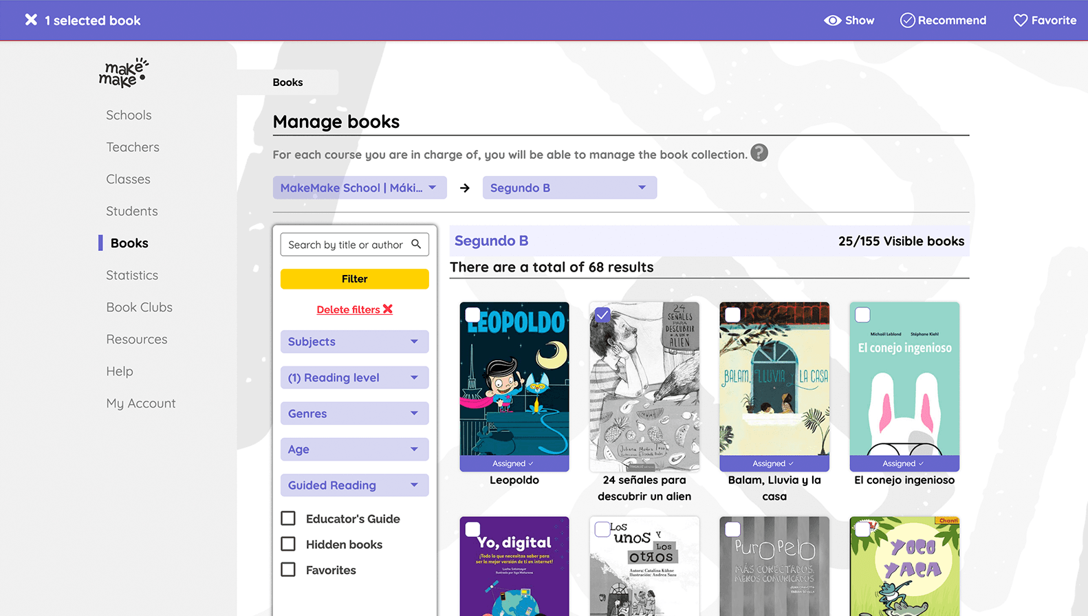Image resolution: width=1088 pixels, height=616 pixels.
Task: Open My Account in the sidebar
Action: tap(141, 404)
